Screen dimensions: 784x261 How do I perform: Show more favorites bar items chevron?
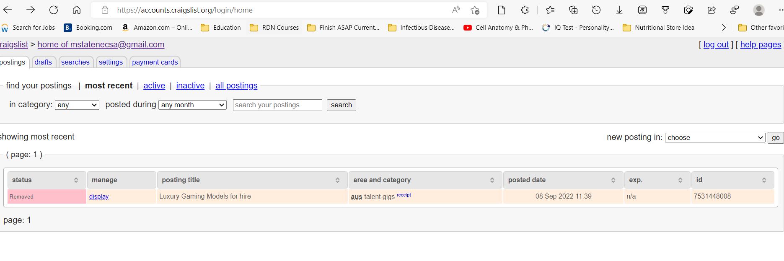[724, 28]
